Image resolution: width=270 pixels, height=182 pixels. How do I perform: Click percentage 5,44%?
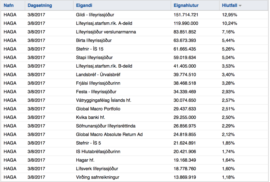[228, 40]
